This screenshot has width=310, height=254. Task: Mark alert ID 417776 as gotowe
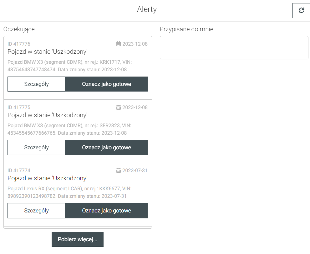[106, 84]
